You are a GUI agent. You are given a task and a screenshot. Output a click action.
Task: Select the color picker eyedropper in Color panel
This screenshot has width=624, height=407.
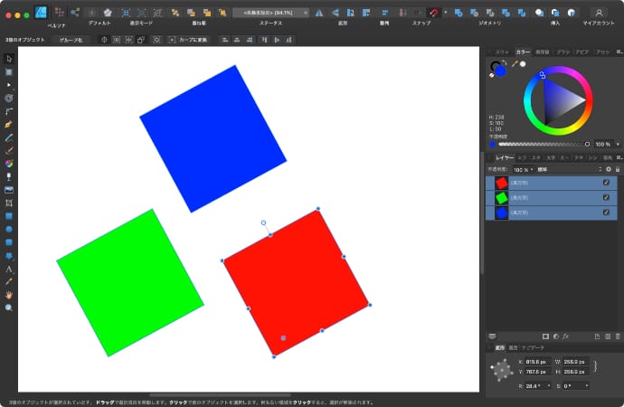515,64
